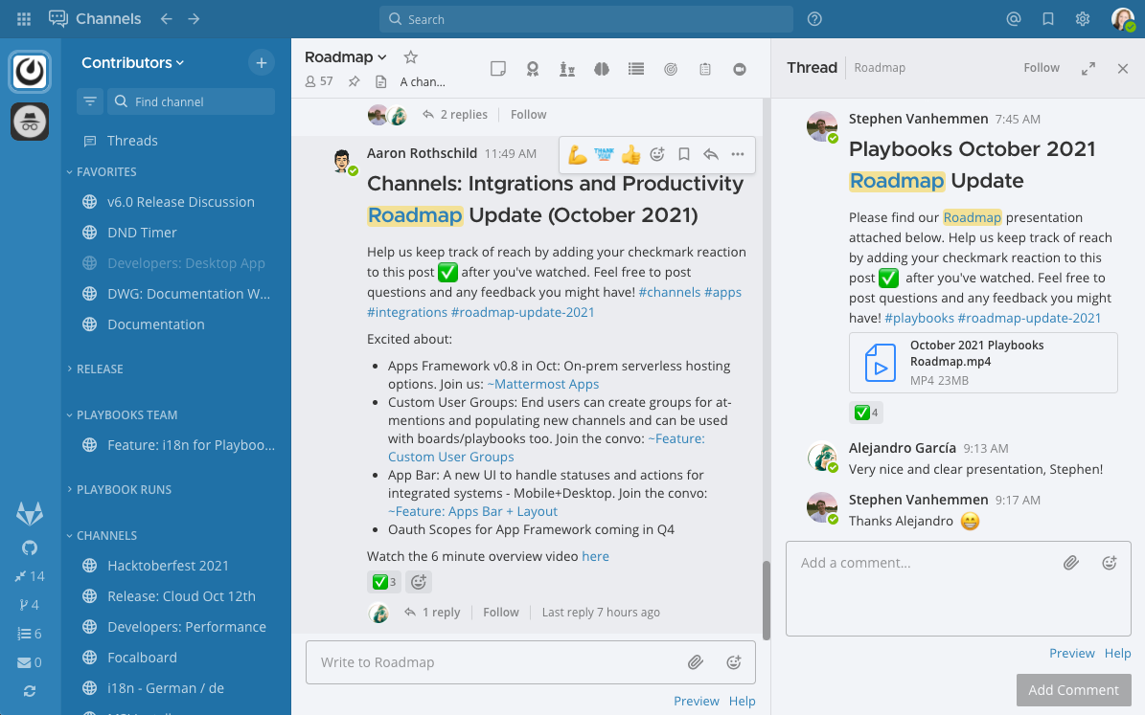Open the Roadmap channel name dropdown

click(x=345, y=56)
